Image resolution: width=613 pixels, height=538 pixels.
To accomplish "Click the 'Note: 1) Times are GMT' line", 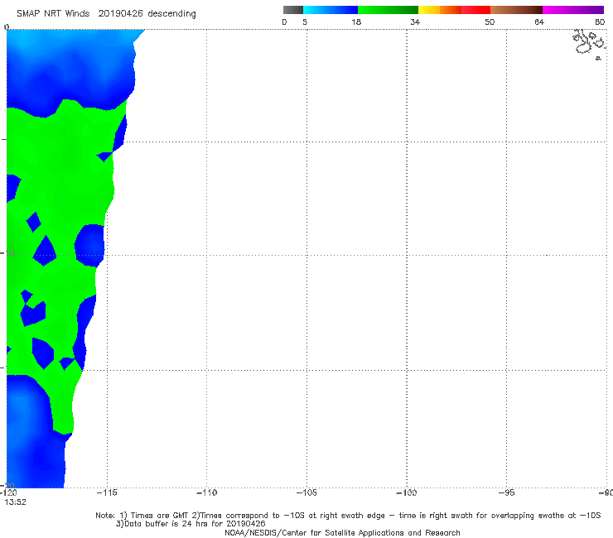I will 348,516.
